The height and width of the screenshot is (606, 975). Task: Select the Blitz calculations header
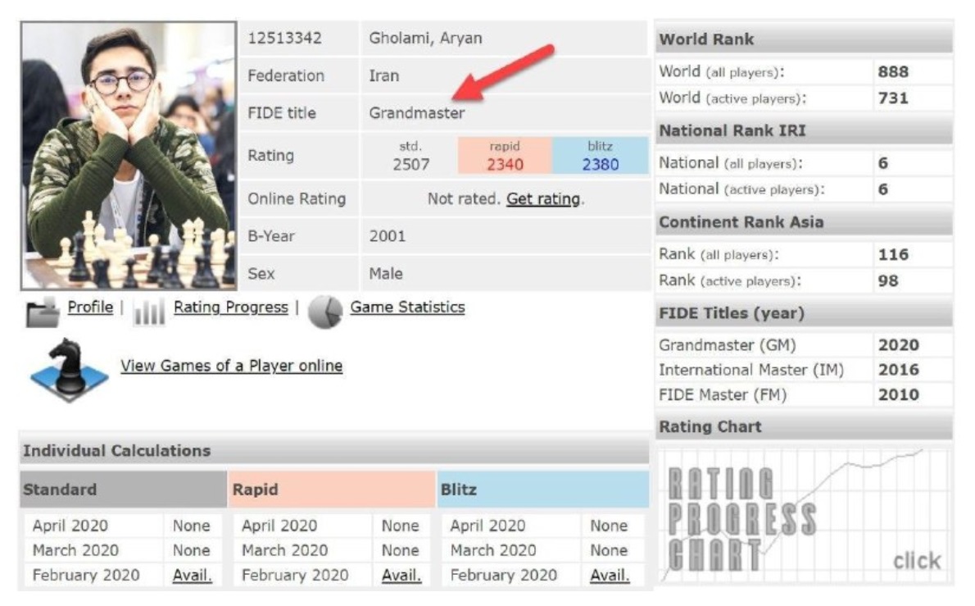[543, 490]
